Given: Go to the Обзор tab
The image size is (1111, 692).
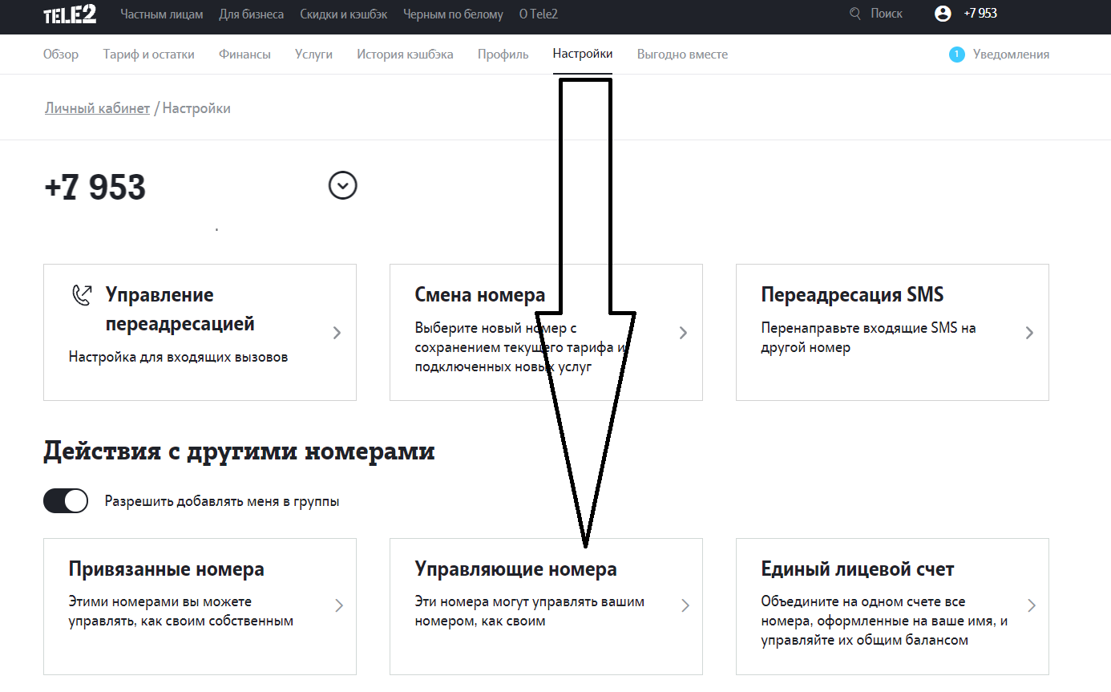Looking at the screenshot, I should pyautogui.click(x=61, y=55).
